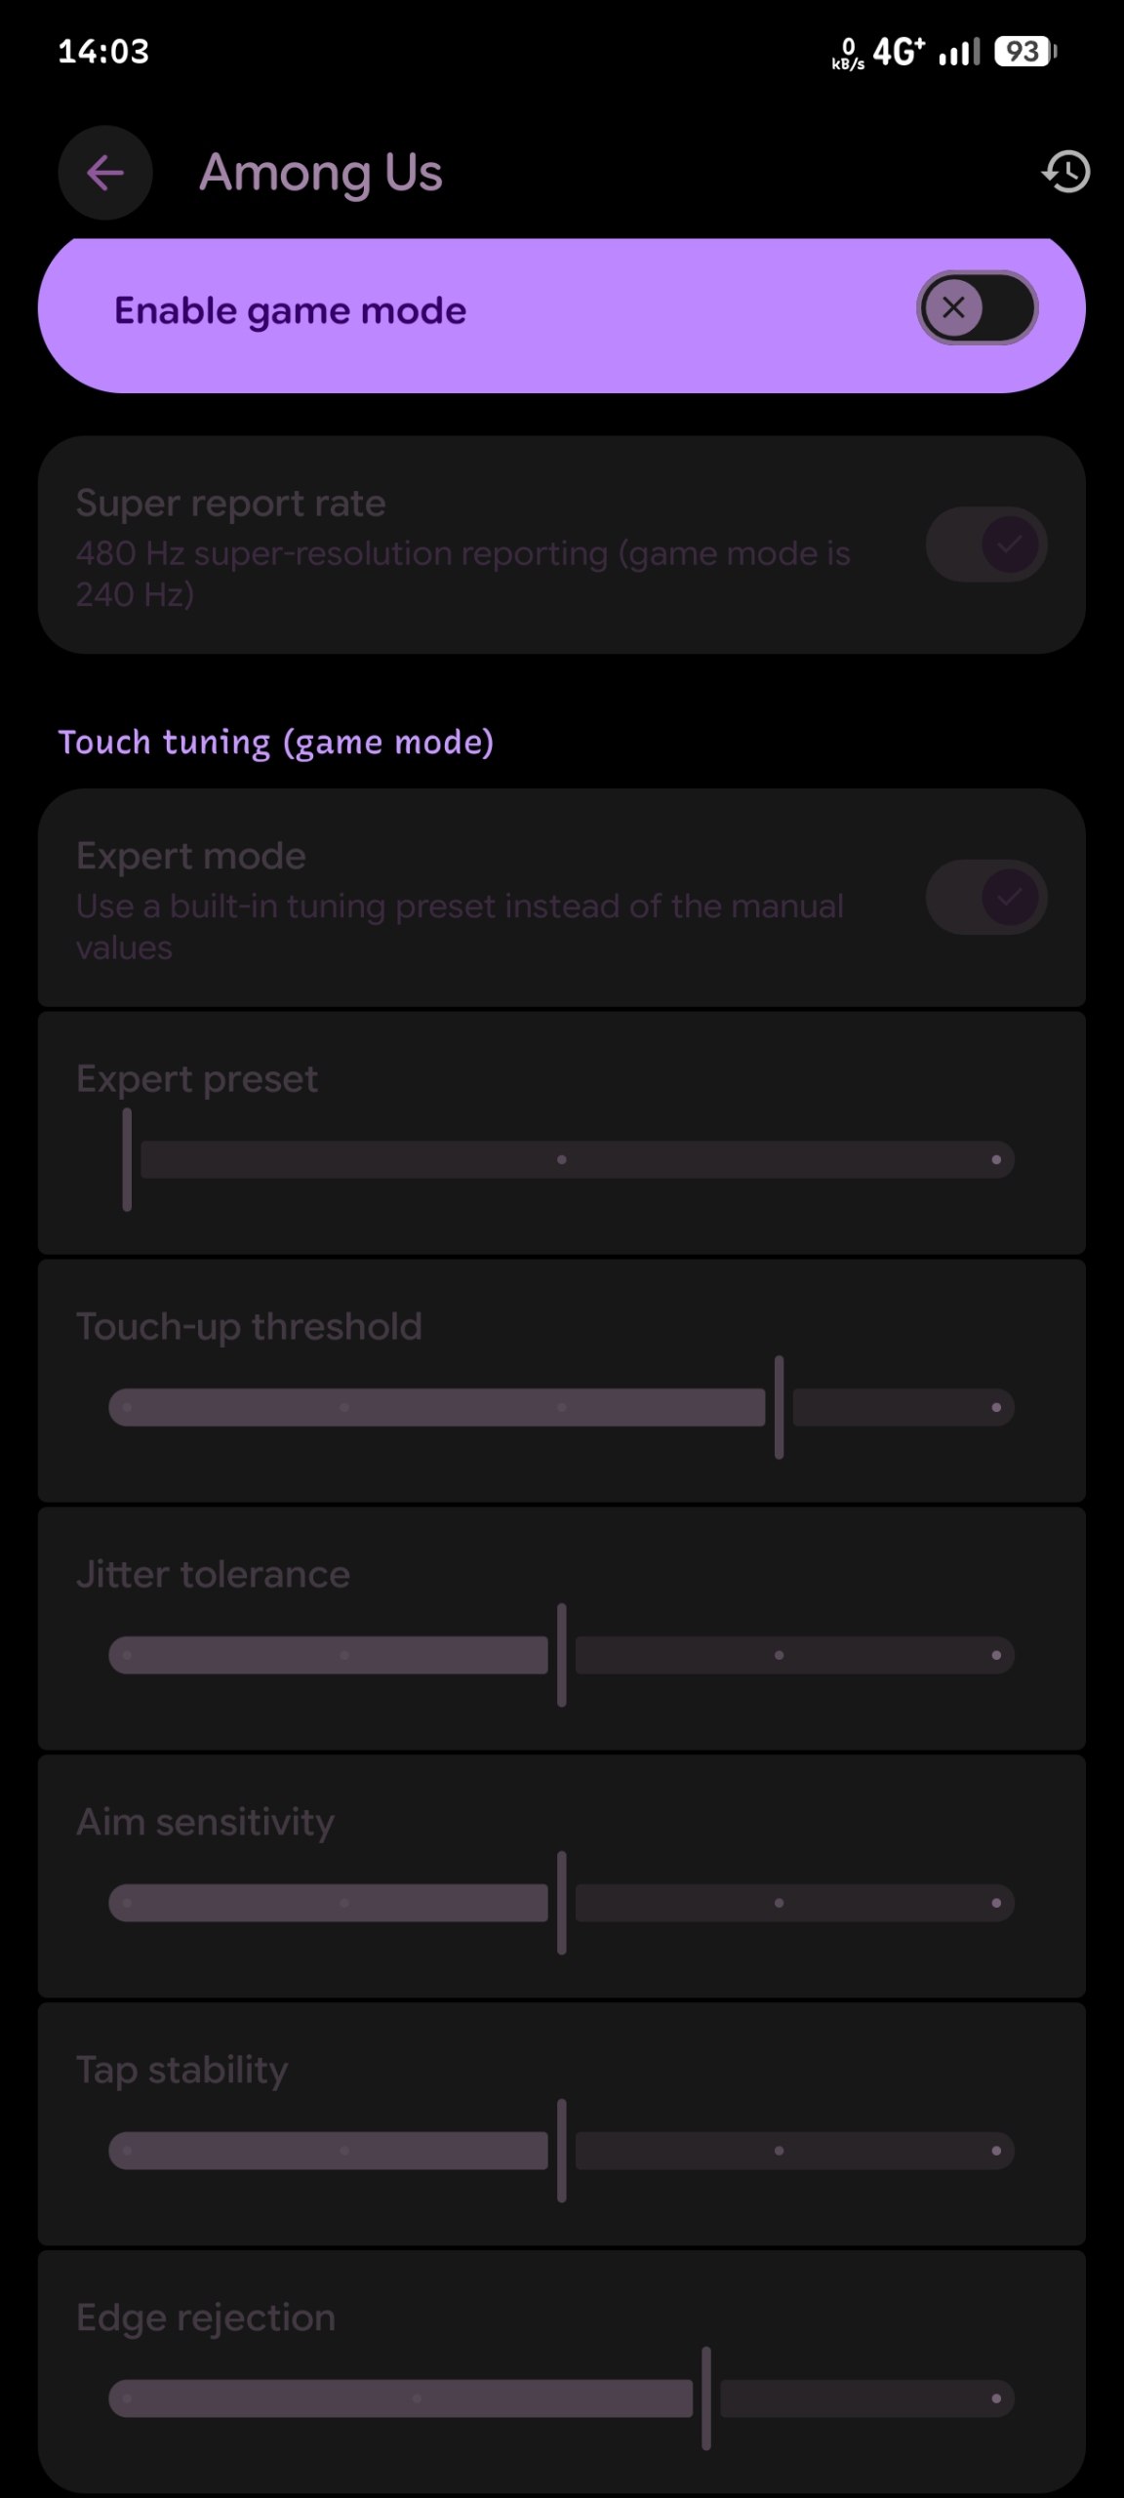Tap the network speed kB/s indicator
Image resolution: width=1124 pixels, height=2498 pixels.
click(x=848, y=54)
